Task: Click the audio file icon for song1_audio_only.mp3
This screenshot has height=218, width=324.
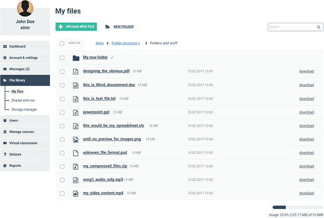Action: coord(75,180)
